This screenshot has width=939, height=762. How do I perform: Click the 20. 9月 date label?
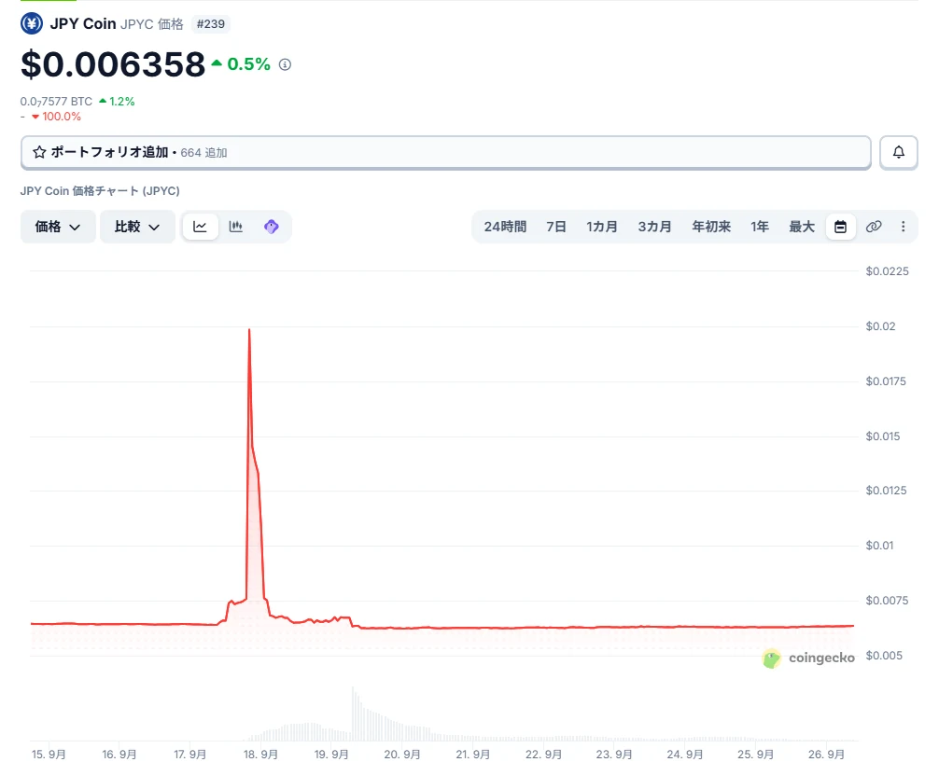tap(402, 755)
